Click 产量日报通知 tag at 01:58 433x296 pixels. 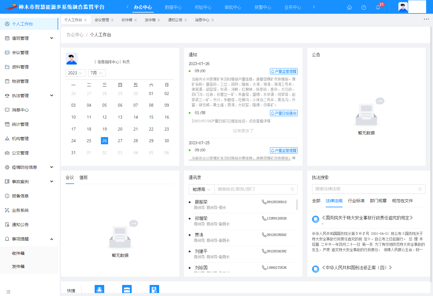point(284,113)
